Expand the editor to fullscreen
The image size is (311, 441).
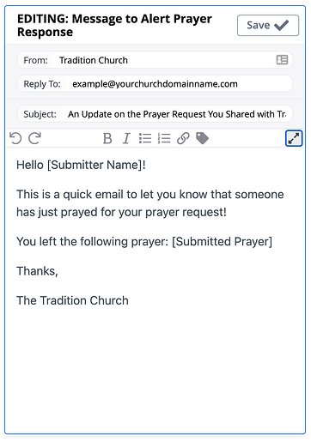pos(294,138)
